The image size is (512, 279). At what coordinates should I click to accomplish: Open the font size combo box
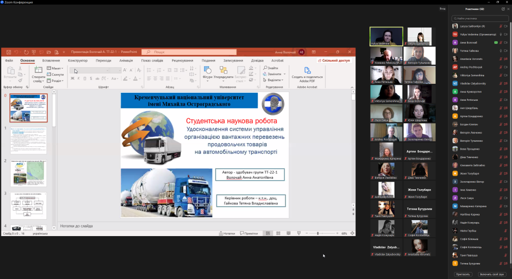pos(115,70)
